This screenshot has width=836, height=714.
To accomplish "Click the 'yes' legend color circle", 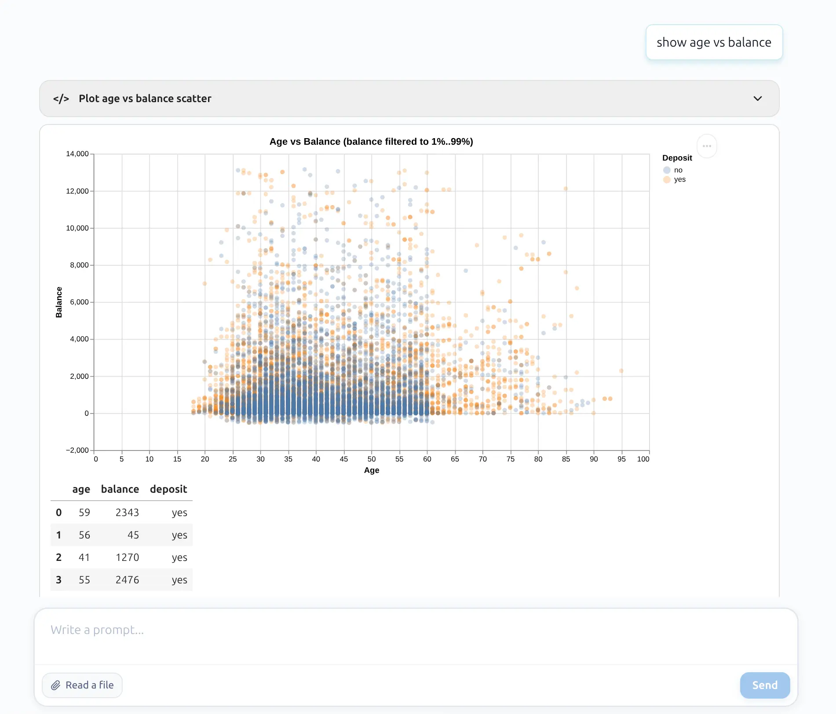I will coord(667,179).
